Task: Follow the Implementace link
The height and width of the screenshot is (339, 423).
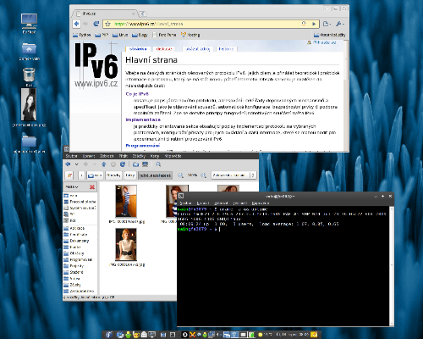Action: (143, 119)
